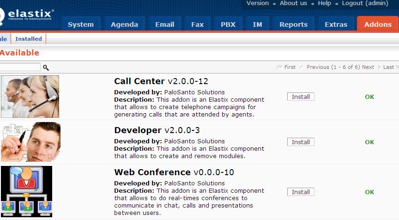Select the Fax tab
Screen dimensions: 399x220
(197, 24)
